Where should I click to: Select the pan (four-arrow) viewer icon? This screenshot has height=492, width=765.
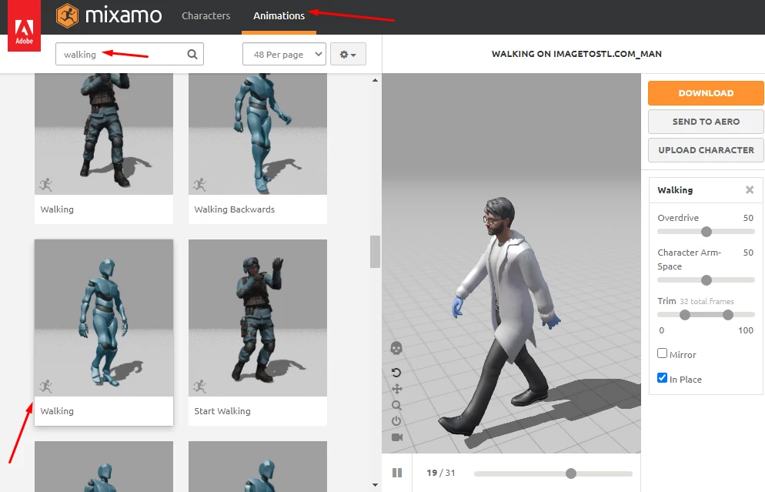[396, 389]
